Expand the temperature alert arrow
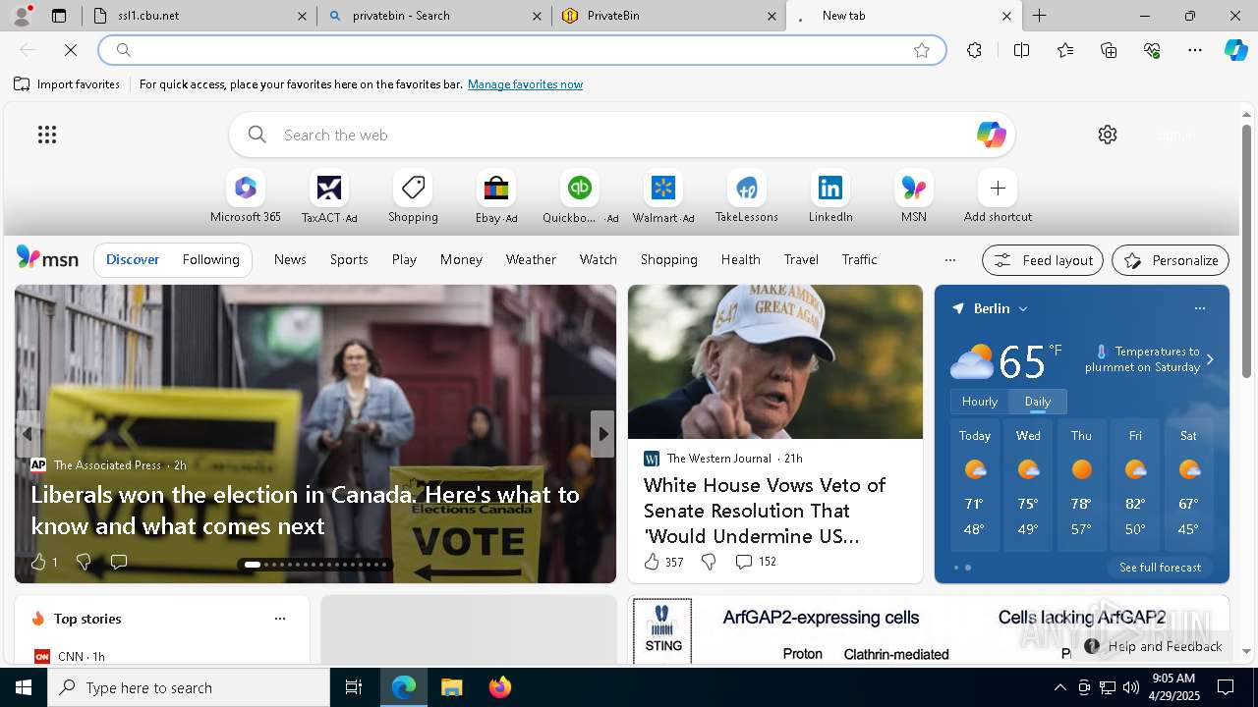The height and width of the screenshot is (707, 1258). click(1210, 359)
